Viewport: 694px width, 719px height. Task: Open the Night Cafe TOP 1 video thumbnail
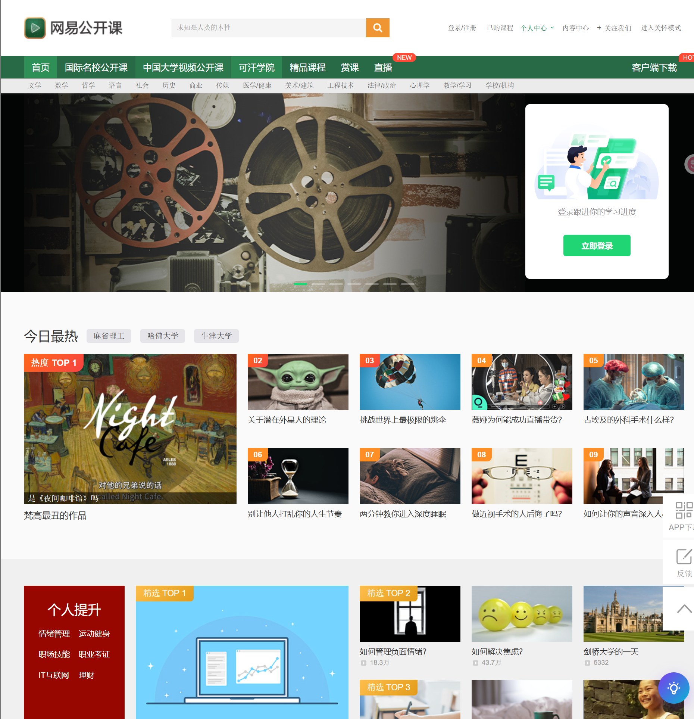[130, 429]
